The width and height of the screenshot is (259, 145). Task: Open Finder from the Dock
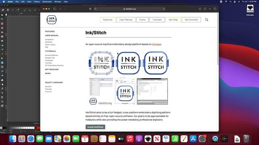point(13,139)
